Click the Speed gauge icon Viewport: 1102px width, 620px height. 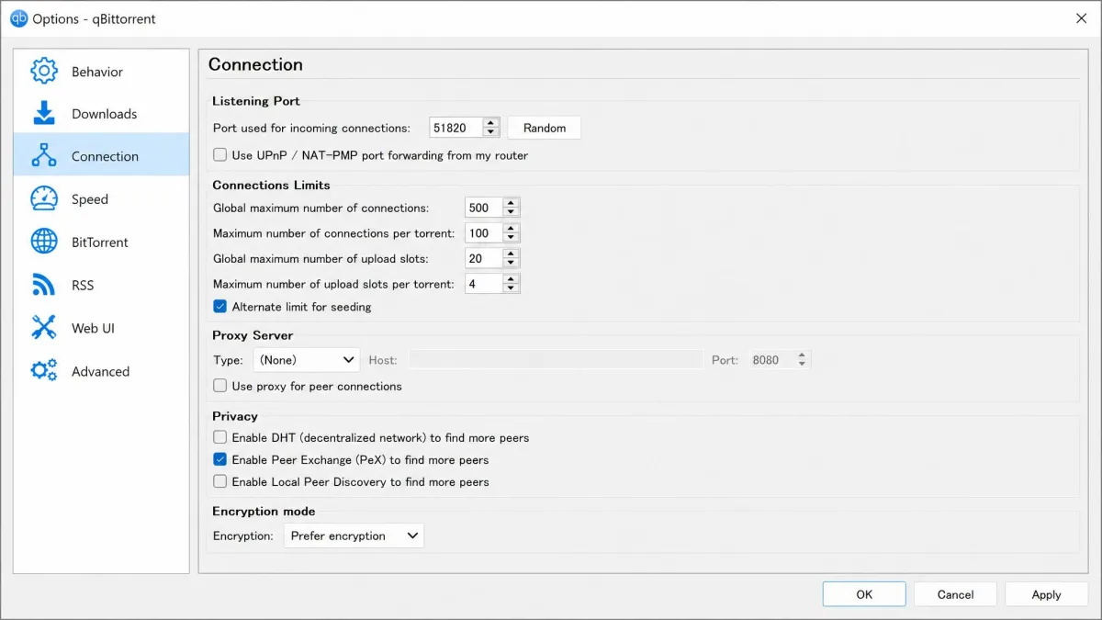[x=44, y=198]
